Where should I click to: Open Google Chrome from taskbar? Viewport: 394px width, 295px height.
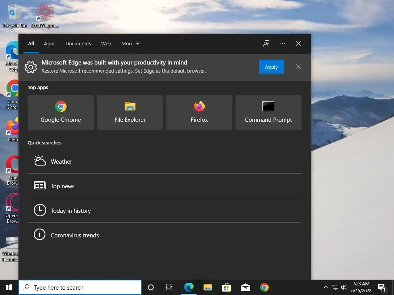pos(264,287)
